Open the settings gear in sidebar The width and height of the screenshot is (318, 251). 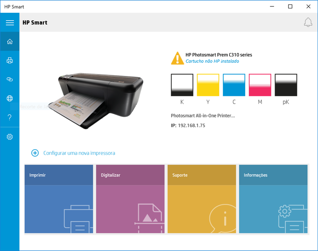point(10,137)
